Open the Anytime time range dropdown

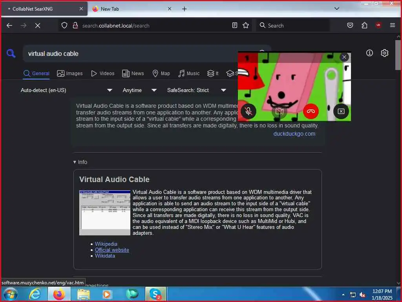[x=139, y=90]
